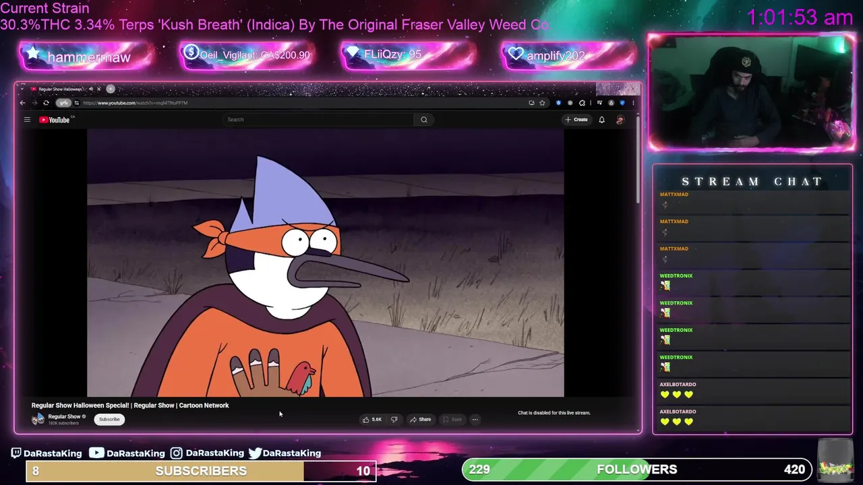Screen dimensions: 863x485
Task: Go to YouTube home via logo
Action: point(54,120)
